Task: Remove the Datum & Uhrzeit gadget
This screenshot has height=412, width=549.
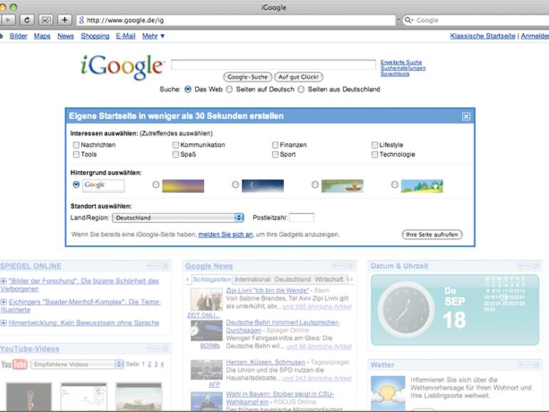Action: pyautogui.click(x=536, y=266)
